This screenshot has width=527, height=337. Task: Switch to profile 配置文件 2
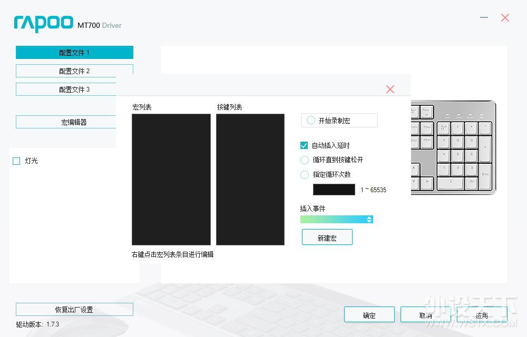click(x=74, y=71)
